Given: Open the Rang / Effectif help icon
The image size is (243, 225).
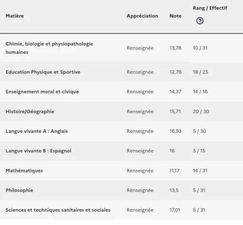Looking at the screenshot, I should (200, 21).
